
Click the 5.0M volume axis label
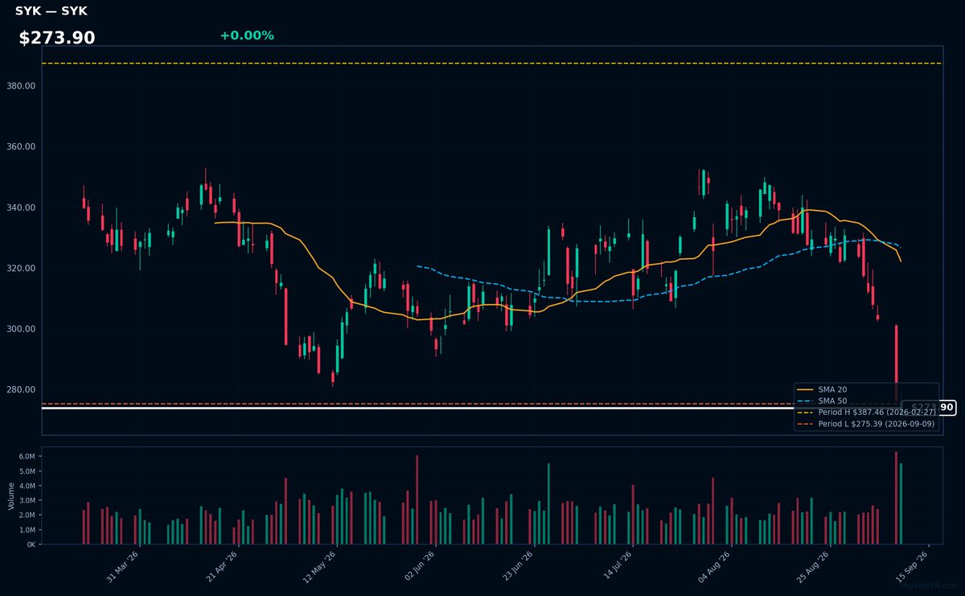tap(27, 471)
